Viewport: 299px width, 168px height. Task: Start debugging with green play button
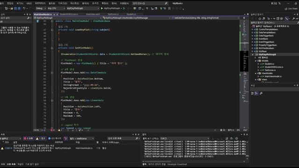pos(102,8)
